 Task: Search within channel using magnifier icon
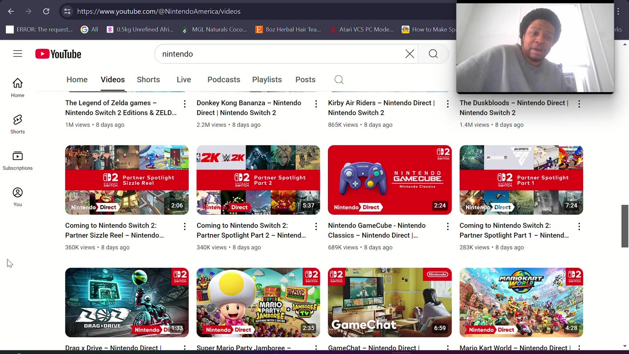click(339, 80)
